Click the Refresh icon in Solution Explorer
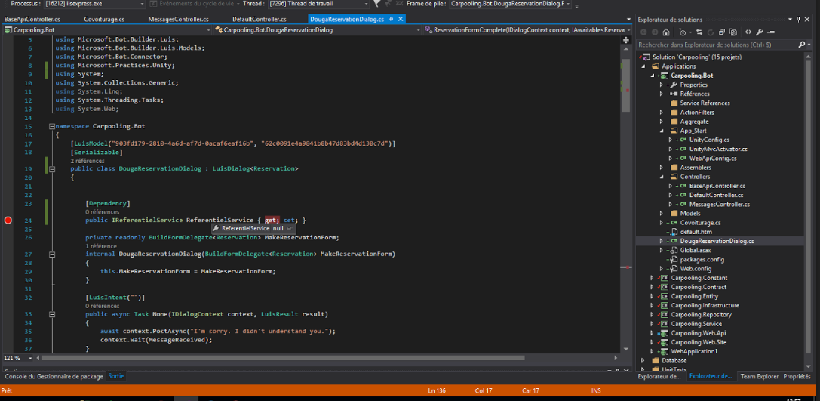Screen dimensions: 820x401 click(711, 32)
